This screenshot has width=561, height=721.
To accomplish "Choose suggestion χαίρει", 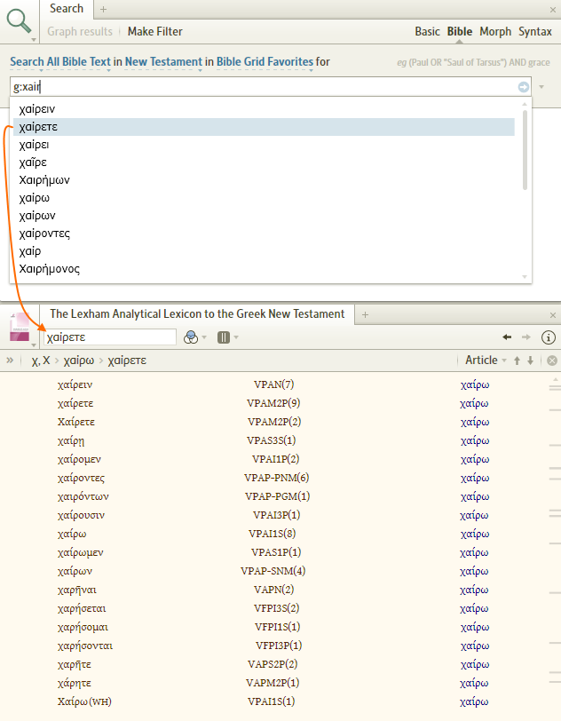I will pyautogui.click(x=264, y=145).
